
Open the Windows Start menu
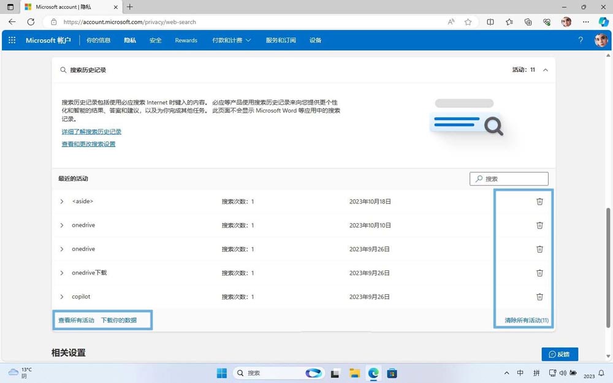[x=222, y=373]
